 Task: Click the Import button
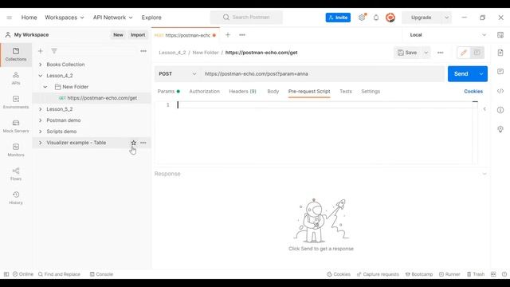[x=138, y=35]
